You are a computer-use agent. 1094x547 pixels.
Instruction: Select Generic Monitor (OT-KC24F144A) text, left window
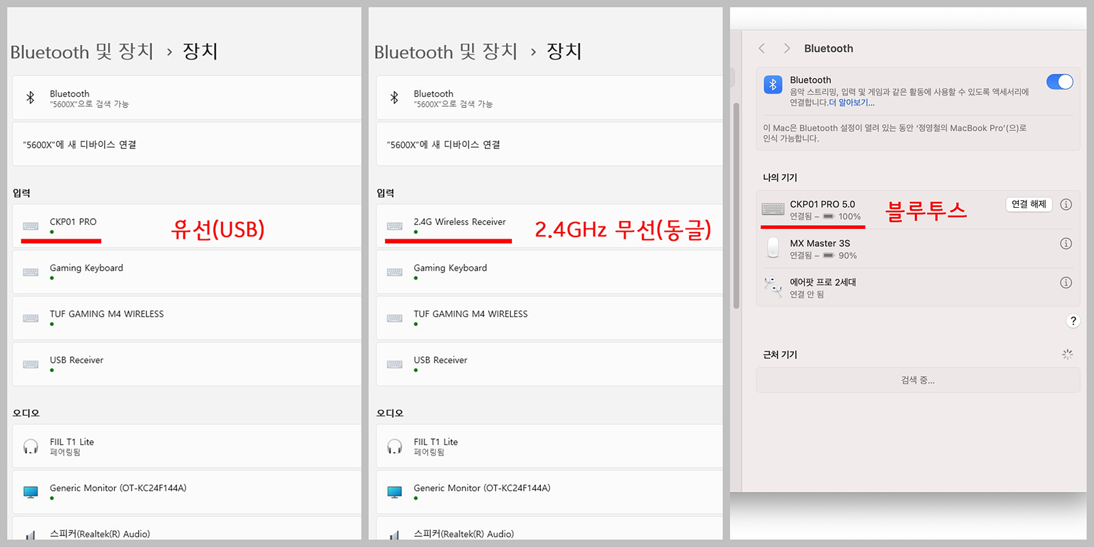[x=118, y=488]
